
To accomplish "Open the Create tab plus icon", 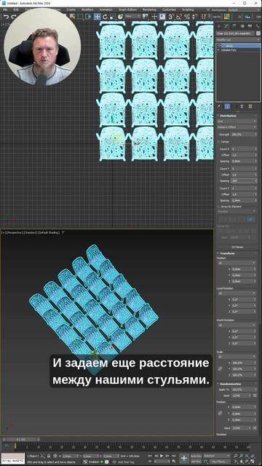I will click(x=219, y=26).
